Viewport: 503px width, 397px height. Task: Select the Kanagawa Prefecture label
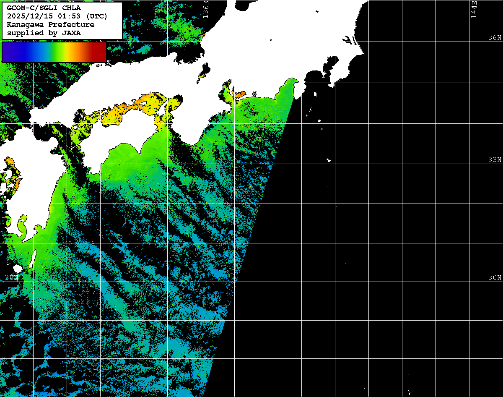[x=50, y=24]
